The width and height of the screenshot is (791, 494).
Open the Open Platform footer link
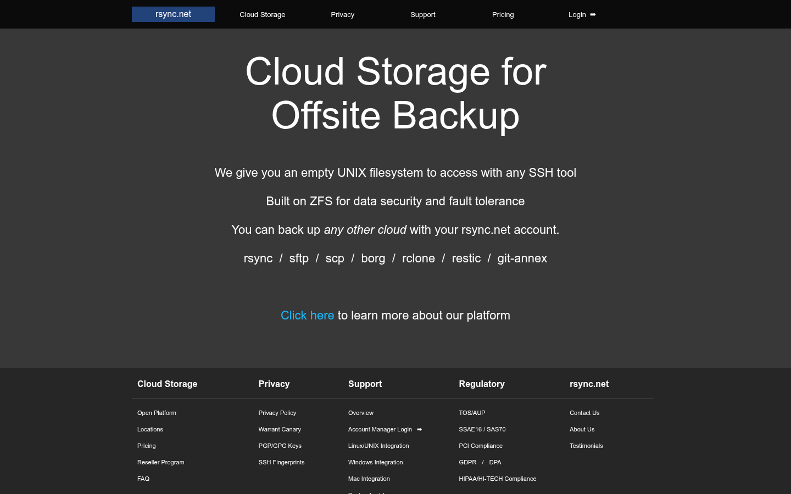pyautogui.click(x=157, y=413)
